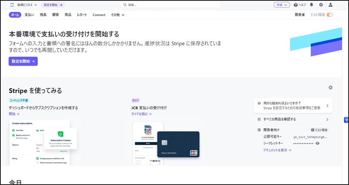Expand the その他 menu
The image size is (349, 185).
(118, 15)
